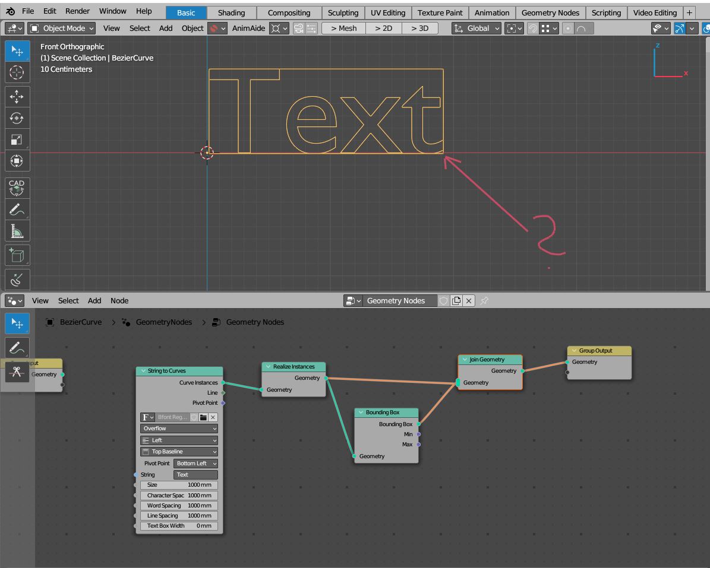Viewport: 710px width, 568px height.
Task: Select the Add Cube tool
Action: [x=17, y=255]
